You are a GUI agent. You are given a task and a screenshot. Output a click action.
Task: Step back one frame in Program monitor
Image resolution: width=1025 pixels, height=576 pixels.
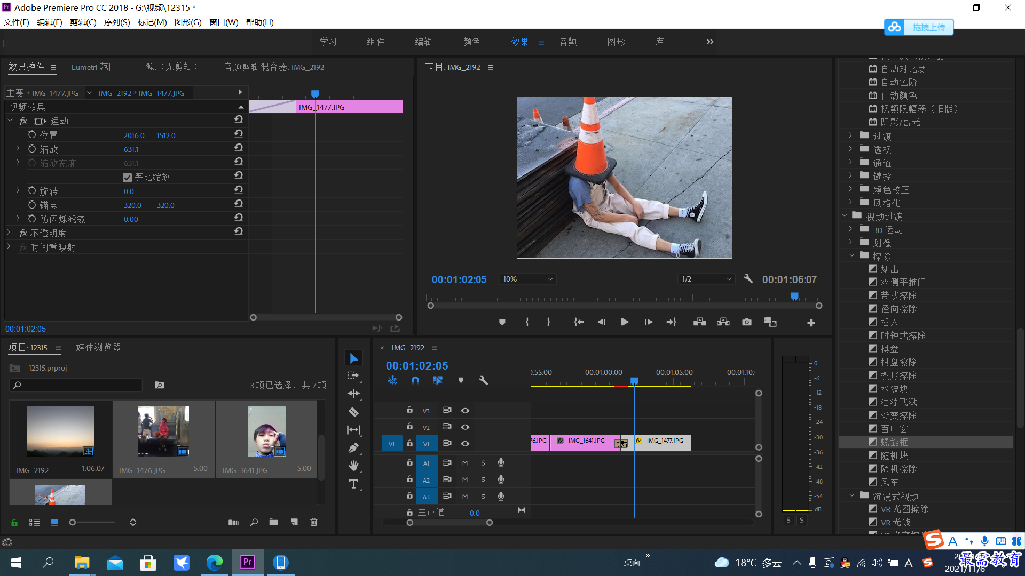pos(602,322)
